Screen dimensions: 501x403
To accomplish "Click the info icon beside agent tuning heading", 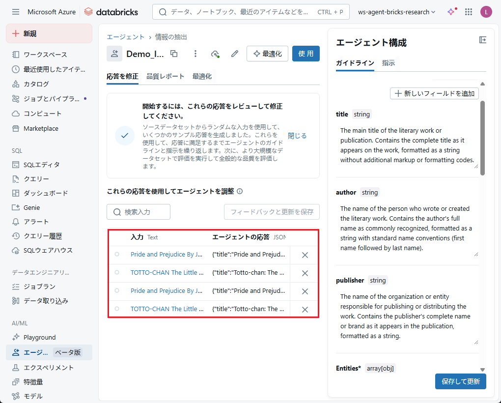I will pos(240,191).
